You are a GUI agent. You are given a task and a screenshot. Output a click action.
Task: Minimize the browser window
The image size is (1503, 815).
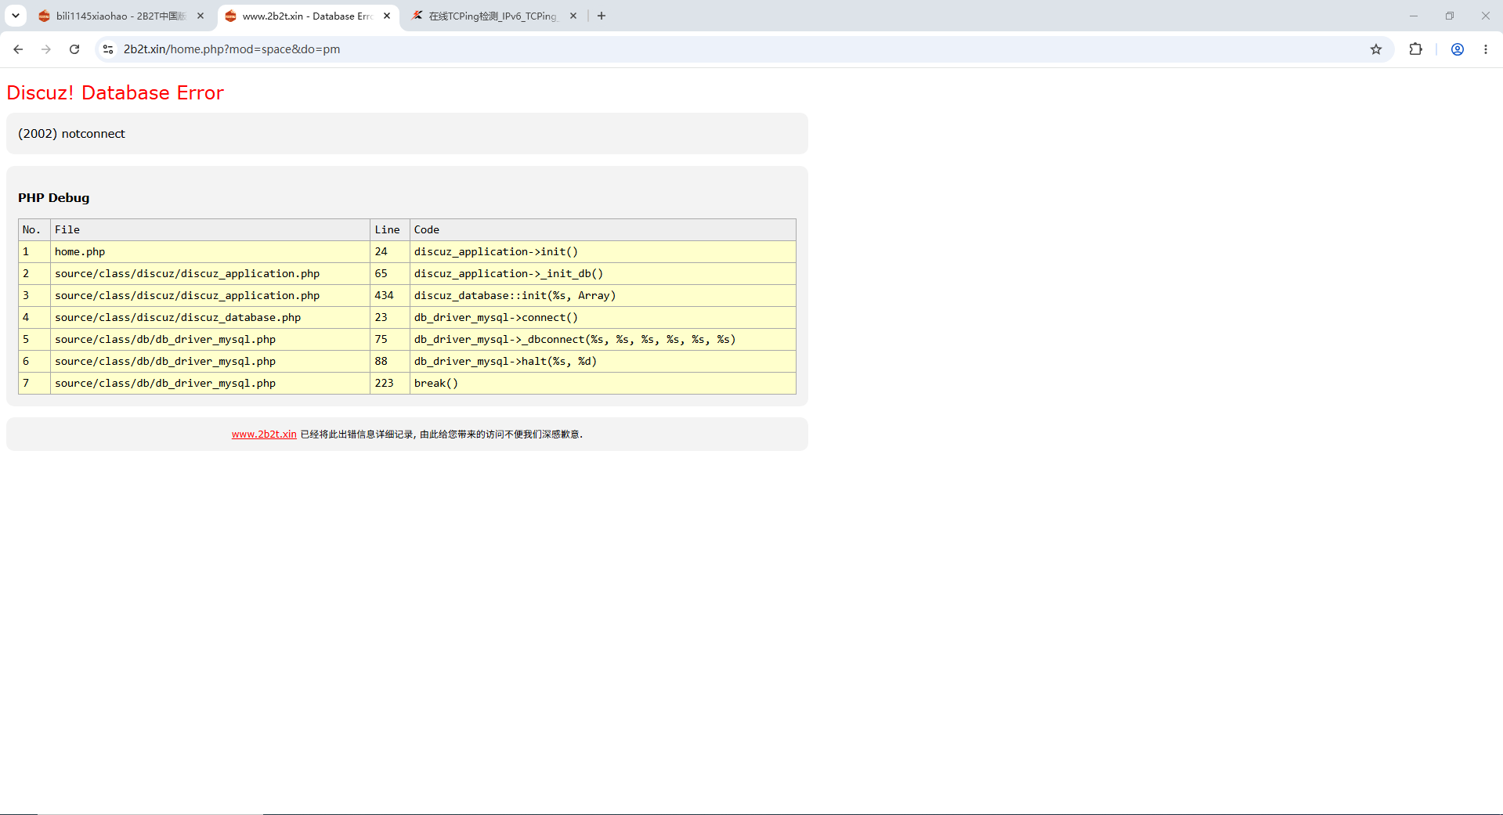1414,16
